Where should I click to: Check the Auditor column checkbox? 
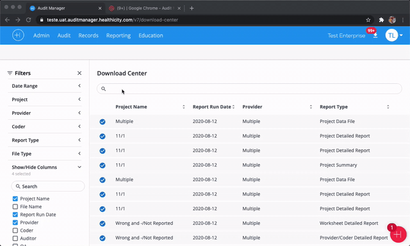15,238
